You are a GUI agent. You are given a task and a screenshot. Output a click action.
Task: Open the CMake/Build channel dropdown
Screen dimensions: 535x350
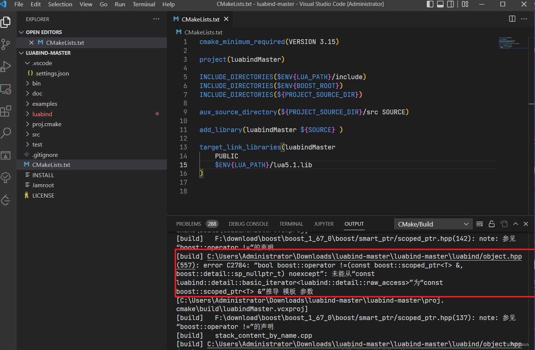pyautogui.click(x=433, y=224)
